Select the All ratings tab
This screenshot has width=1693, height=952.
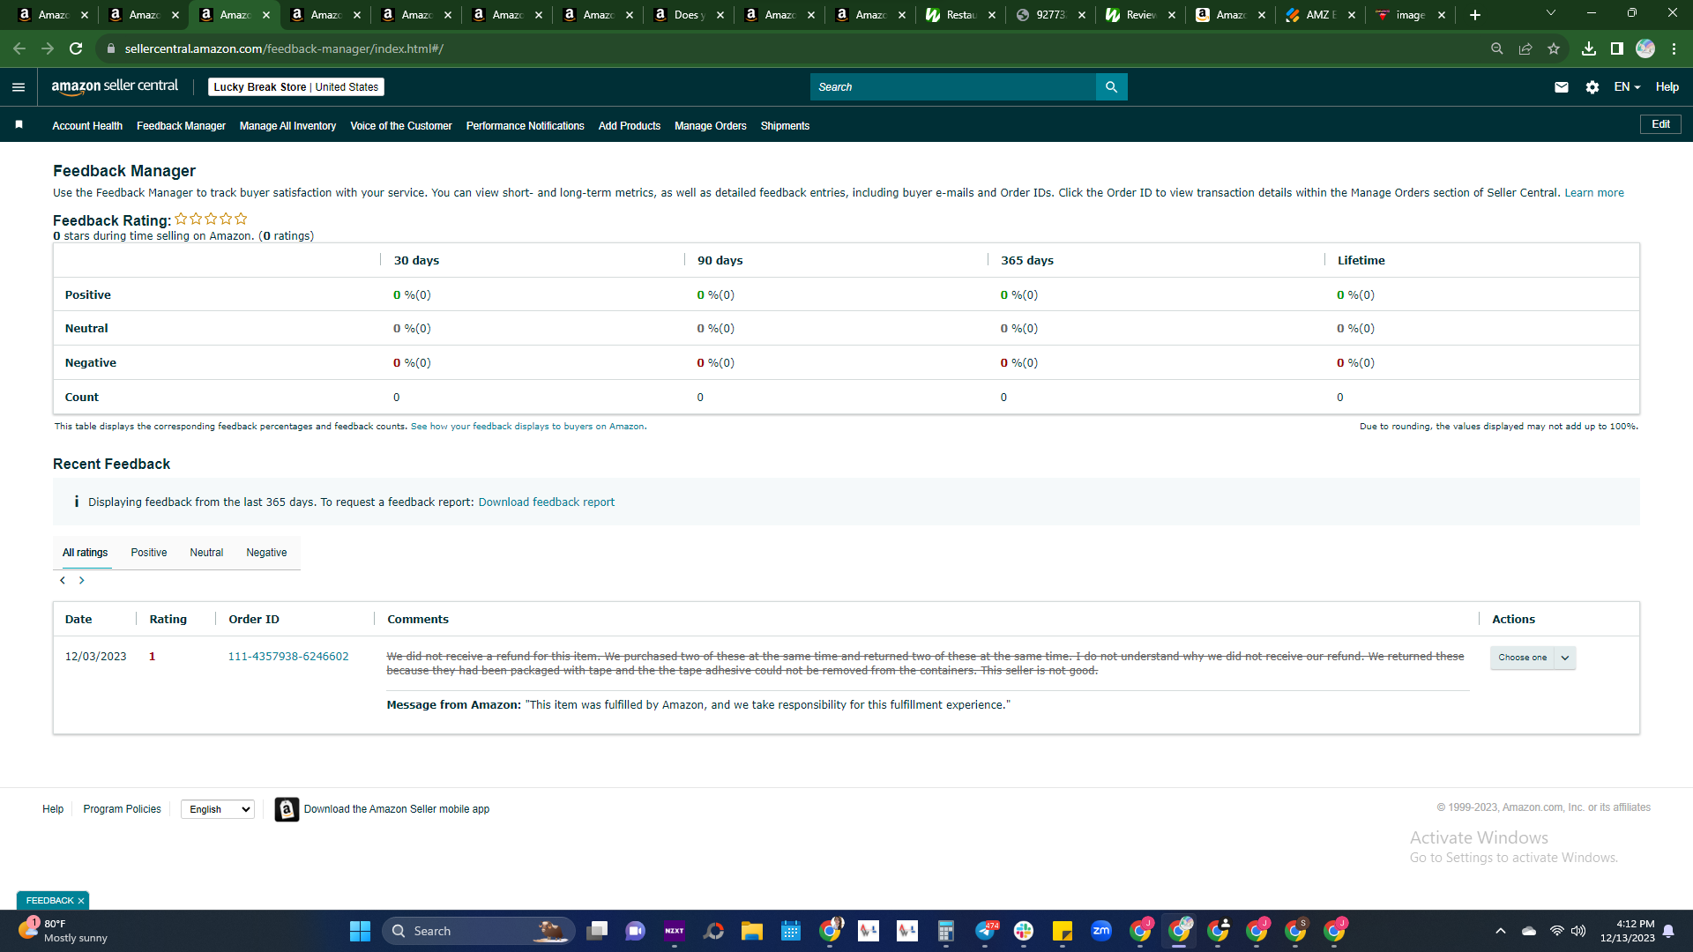point(86,553)
